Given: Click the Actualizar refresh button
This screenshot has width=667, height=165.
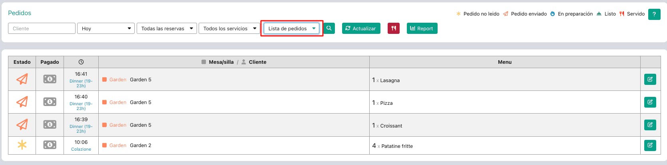Looking at the screenshot, I should 361,28.
